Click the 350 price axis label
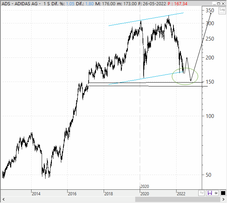The width and height of the screenshot is (227, 203). click(x=210, y=10)
